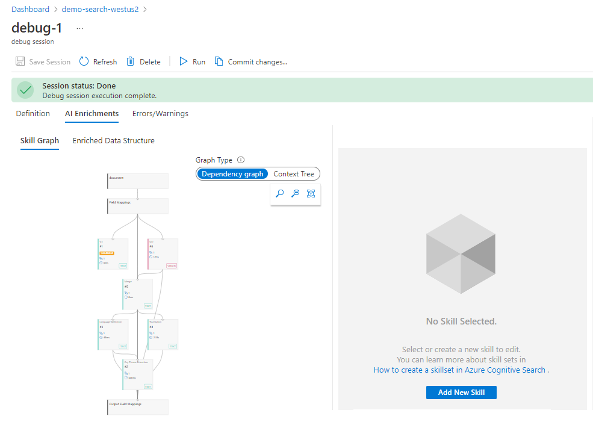The image size is (593, 422).
Task: Click the fit graph to screen icon
Action: click(x=311, y=194)
